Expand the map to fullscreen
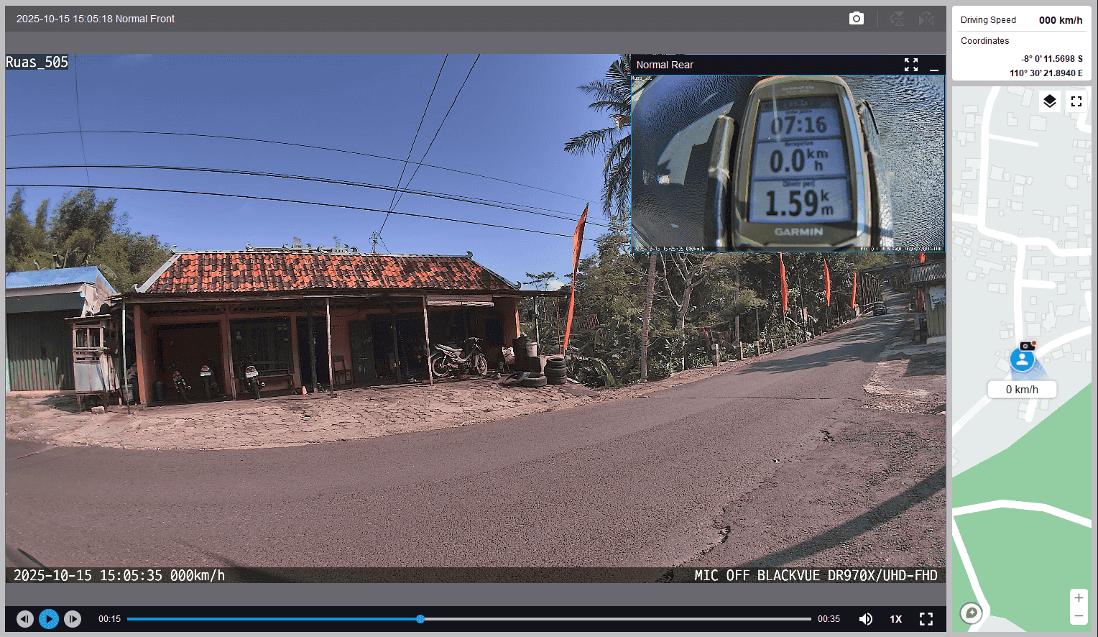The height and width of the screenshot is (637, 1098). pos(1076,101)
